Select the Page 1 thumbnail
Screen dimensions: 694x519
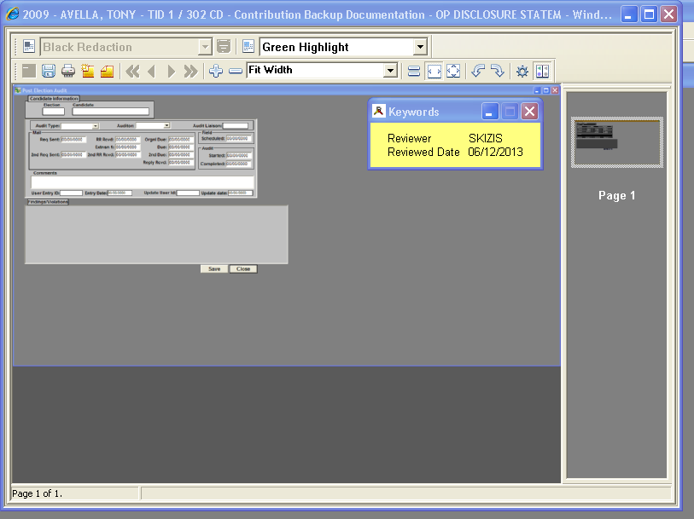[617, 142]
